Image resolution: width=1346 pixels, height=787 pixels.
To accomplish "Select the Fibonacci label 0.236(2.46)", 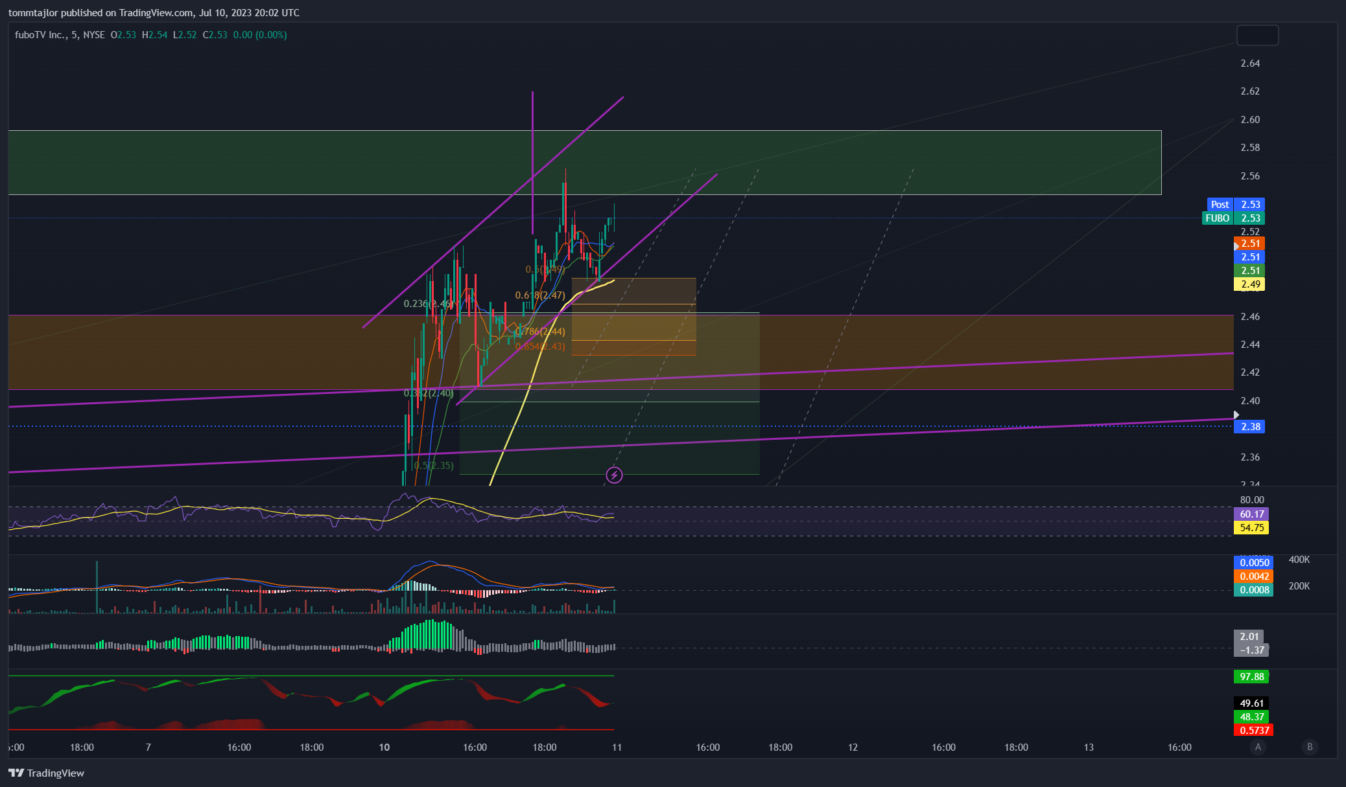I will [428, 304].
